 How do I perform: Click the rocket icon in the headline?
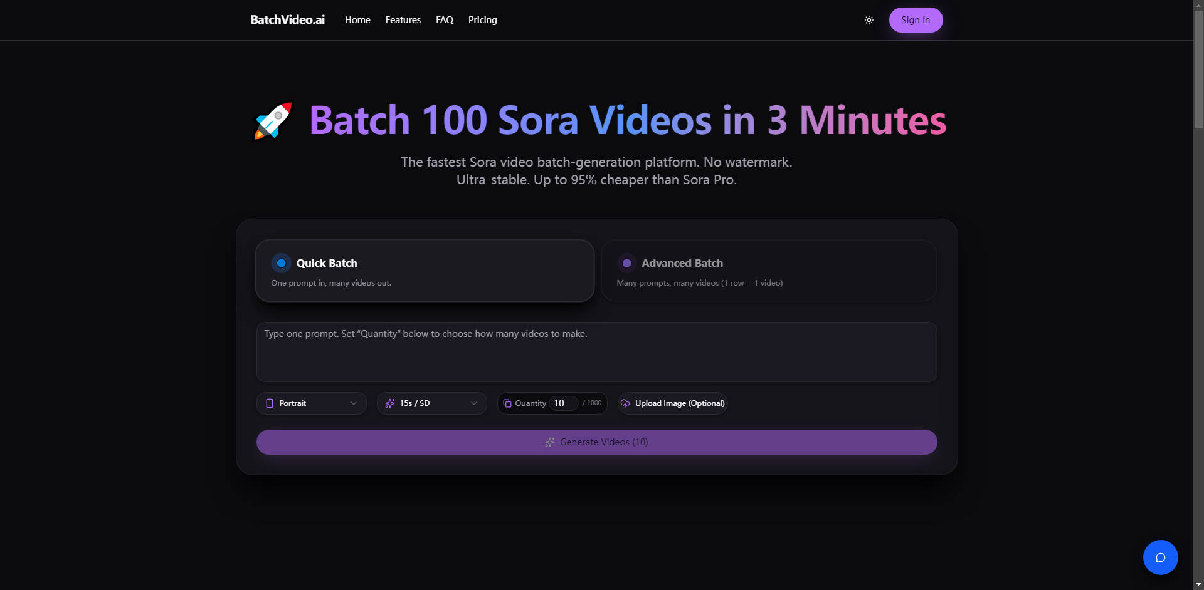click(272, 120)
